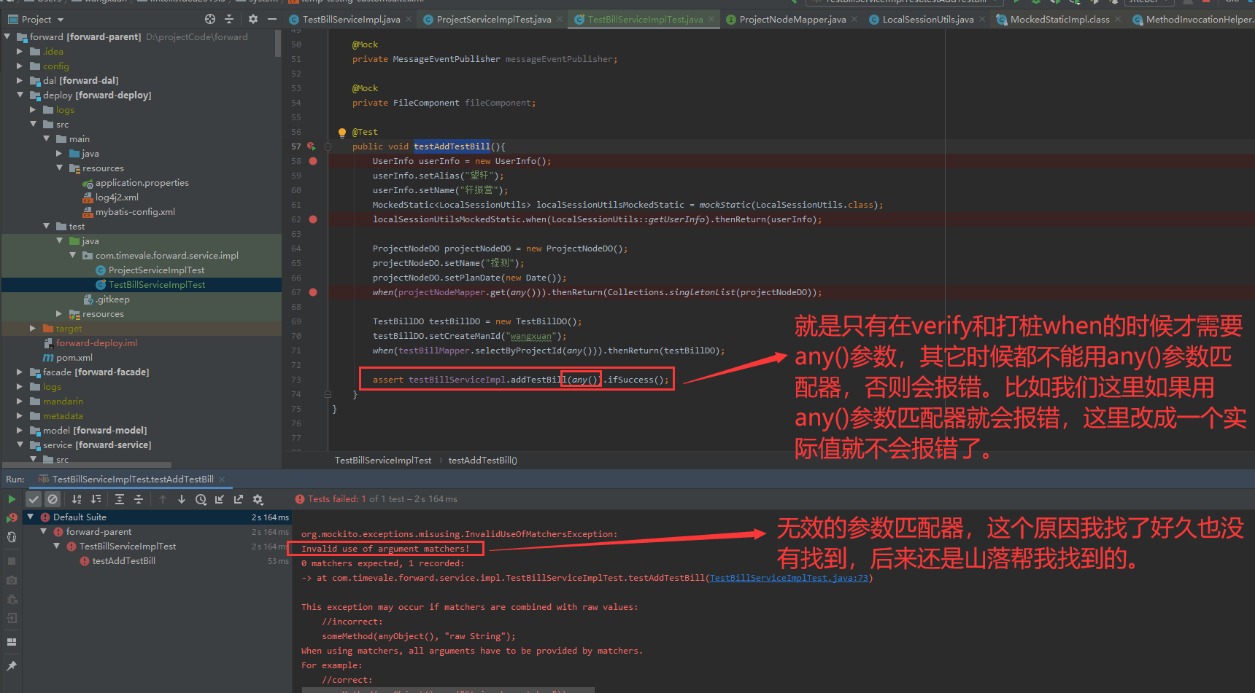Expand all test tree nodes
1255x693 pixels.
pos(120,499)
